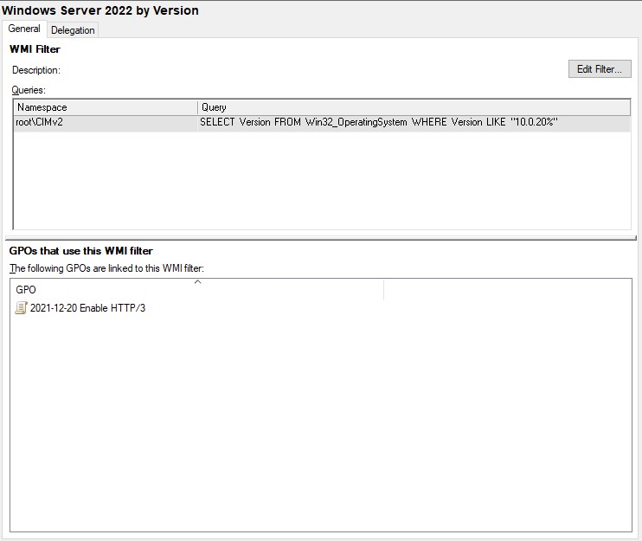Open the Delegation tab

click(73, 30)
